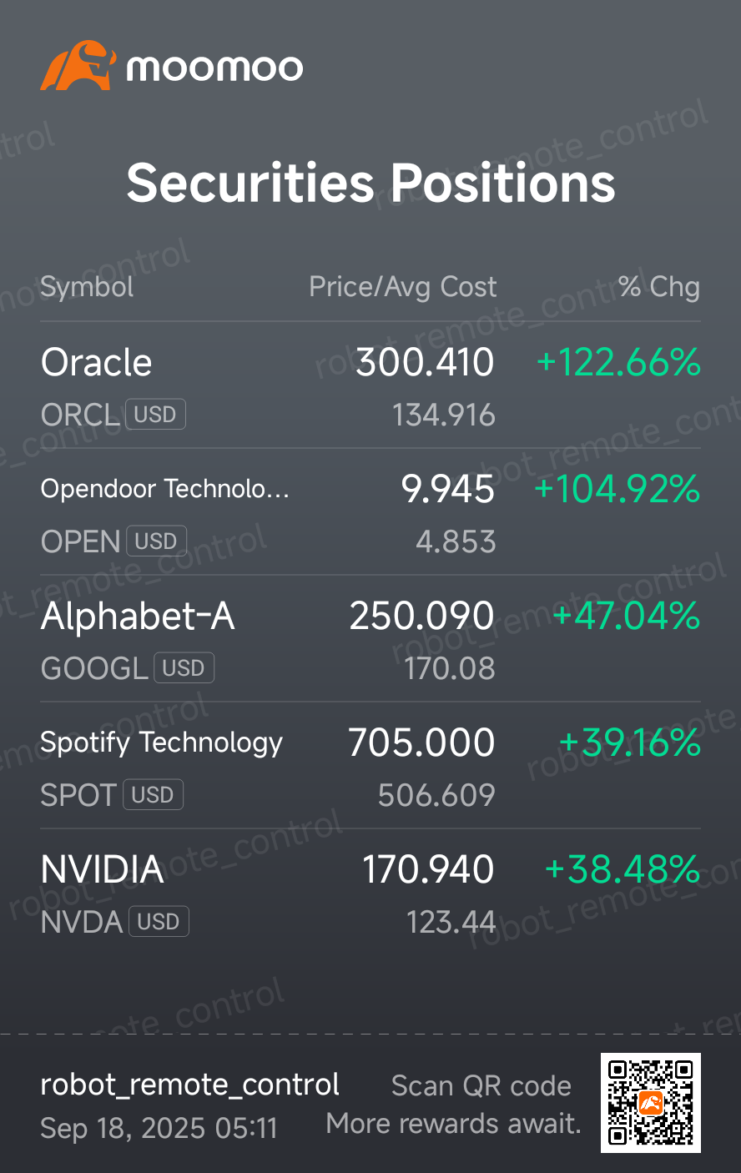Click the USD badge next to NVDA
Image resolution: width=741 pixels, height=1173 pixels.
pos(159,922)
